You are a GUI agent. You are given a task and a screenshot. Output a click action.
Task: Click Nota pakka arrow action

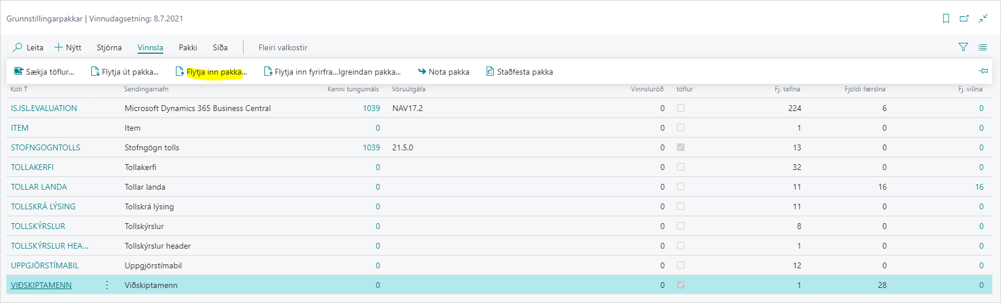click(443, 72)
